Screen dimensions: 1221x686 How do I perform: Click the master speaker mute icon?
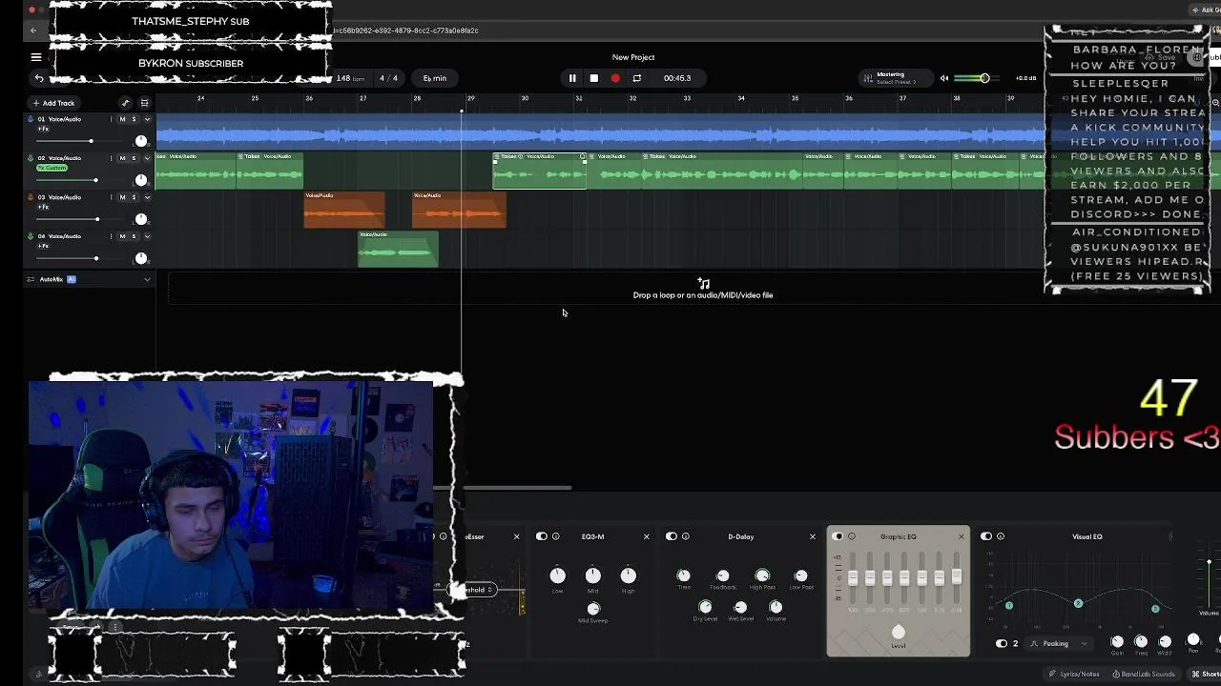click(x=944, y=78)
